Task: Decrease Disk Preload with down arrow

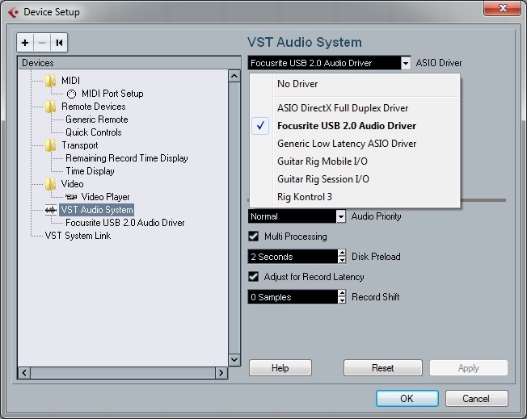Action: tap(342, 260)
